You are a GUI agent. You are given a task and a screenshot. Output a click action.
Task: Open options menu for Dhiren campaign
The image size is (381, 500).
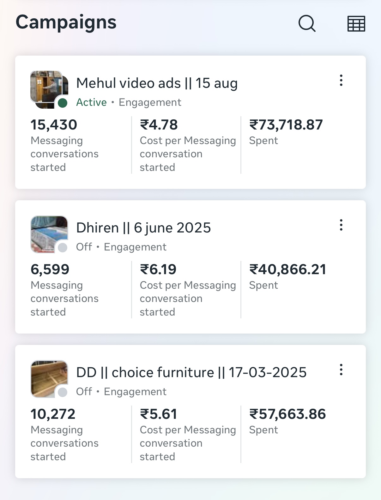(341, 225)
